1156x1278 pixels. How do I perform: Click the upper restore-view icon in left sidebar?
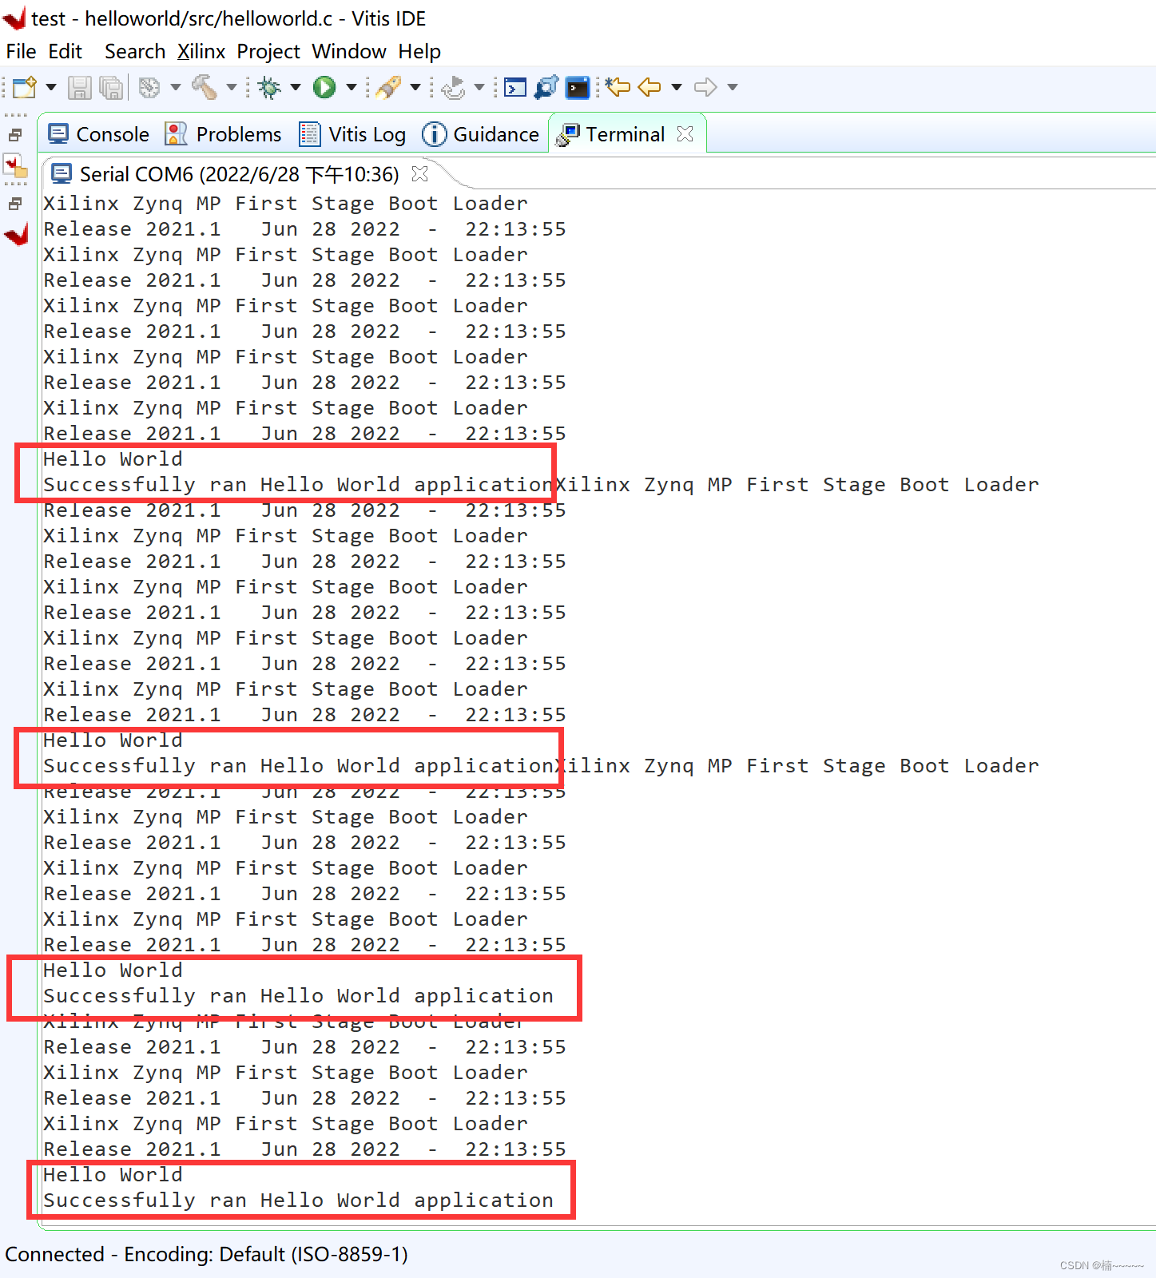tap(15, 136)
